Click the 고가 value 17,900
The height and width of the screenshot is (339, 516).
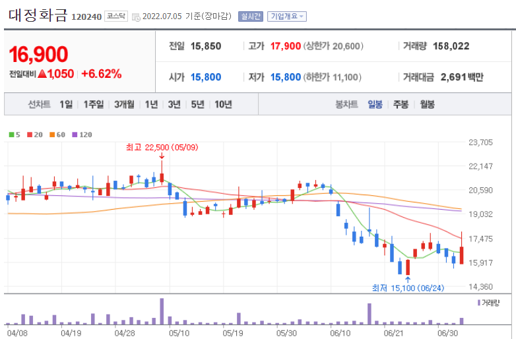tap(285, 46)
